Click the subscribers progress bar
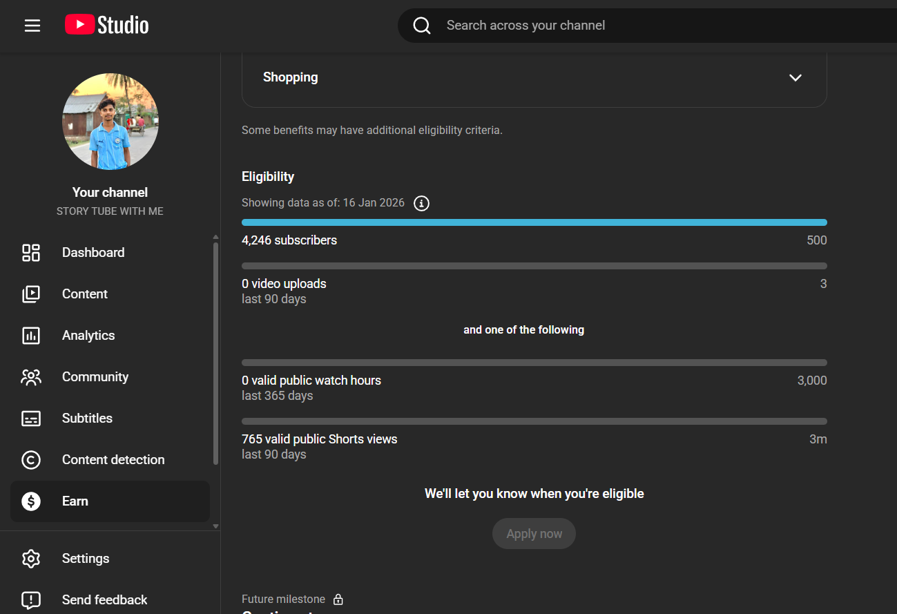The width and height of the screenshot is (897, 614). coord(534,222)
